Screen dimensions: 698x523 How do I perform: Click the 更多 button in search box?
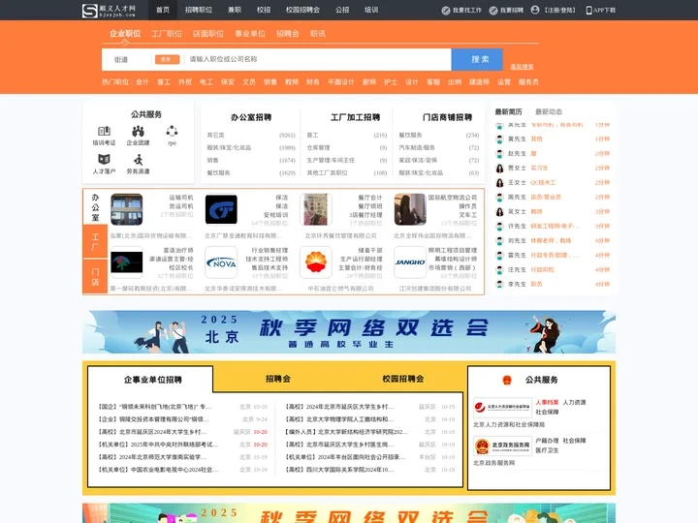(167, 60)
